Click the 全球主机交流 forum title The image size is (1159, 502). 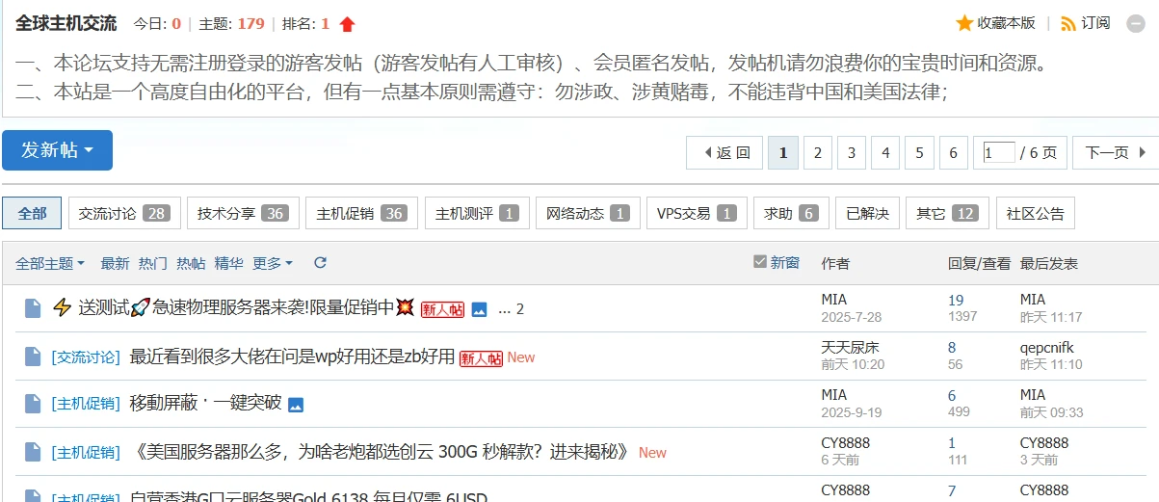pos(66,23)
